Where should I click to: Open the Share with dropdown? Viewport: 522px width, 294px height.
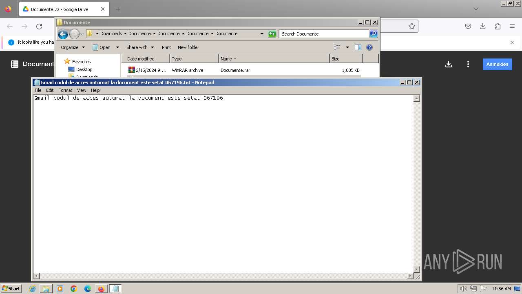[140, 47]
